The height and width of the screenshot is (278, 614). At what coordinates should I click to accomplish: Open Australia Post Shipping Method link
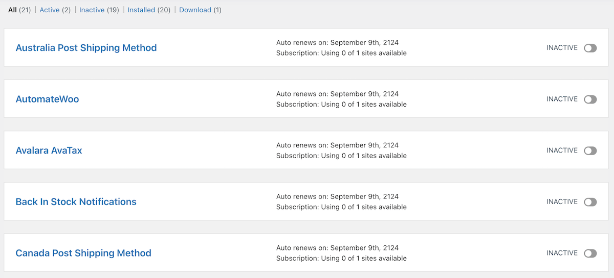point(86,48)
